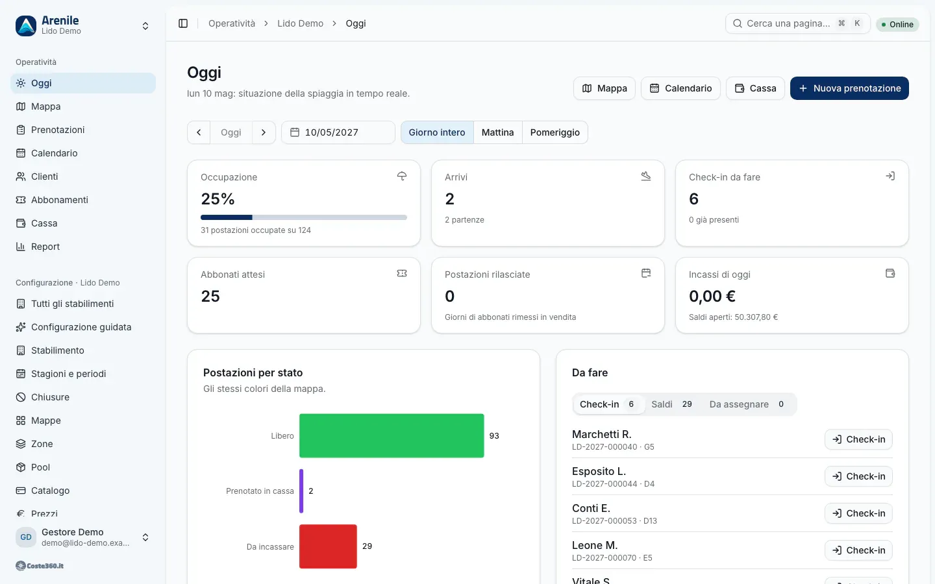Click the red Da incassare bar
Image resolution: width=935 pixels, height=584 pixels.
point(328,546)
